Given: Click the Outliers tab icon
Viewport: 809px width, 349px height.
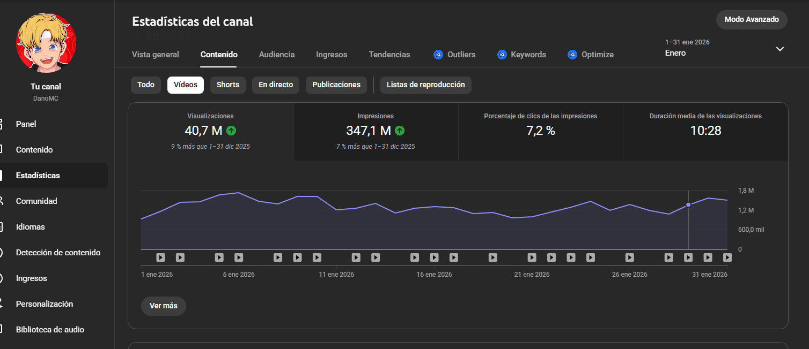Looking at the screenshot, I should 438,55.
